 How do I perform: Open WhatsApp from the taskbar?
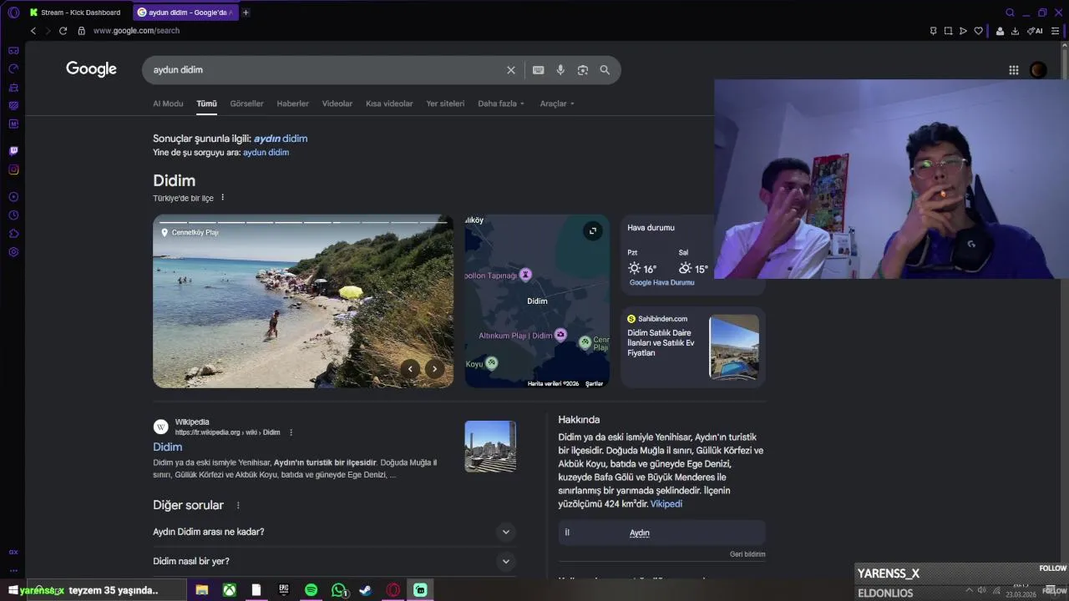[338, 590]
